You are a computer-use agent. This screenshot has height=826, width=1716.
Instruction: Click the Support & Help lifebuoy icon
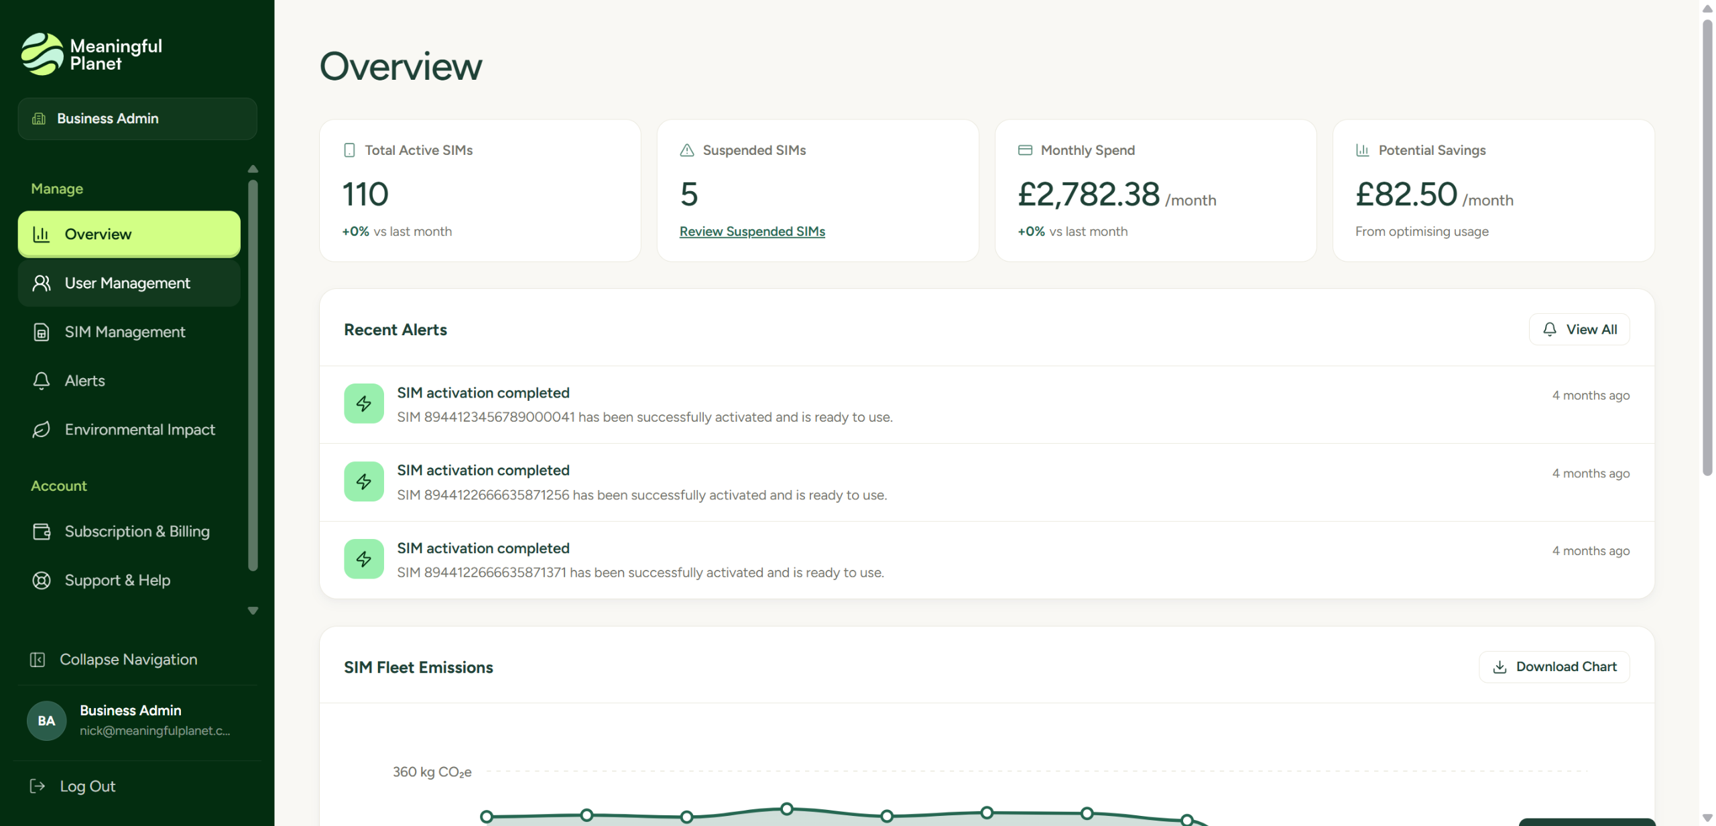tap(42, 581)
